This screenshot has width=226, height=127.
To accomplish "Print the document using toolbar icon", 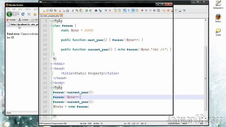I will click(67, 11).
